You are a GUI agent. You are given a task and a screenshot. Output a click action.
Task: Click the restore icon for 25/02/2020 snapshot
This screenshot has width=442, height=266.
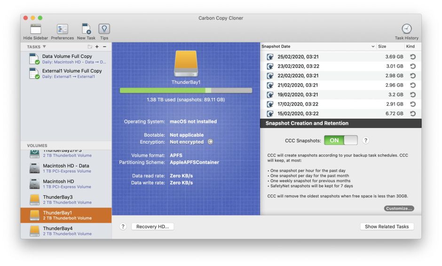(412, 57)
